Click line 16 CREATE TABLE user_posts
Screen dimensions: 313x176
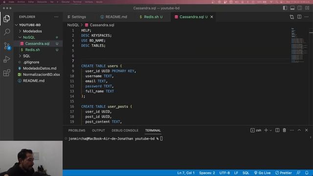[x=107, y=107]
